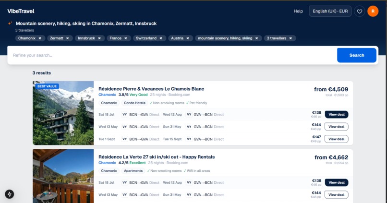Select the Chamonix tag chip on Le Chamois Blanc
This screenshot has height=203, width=387.
tap(109, 103)
